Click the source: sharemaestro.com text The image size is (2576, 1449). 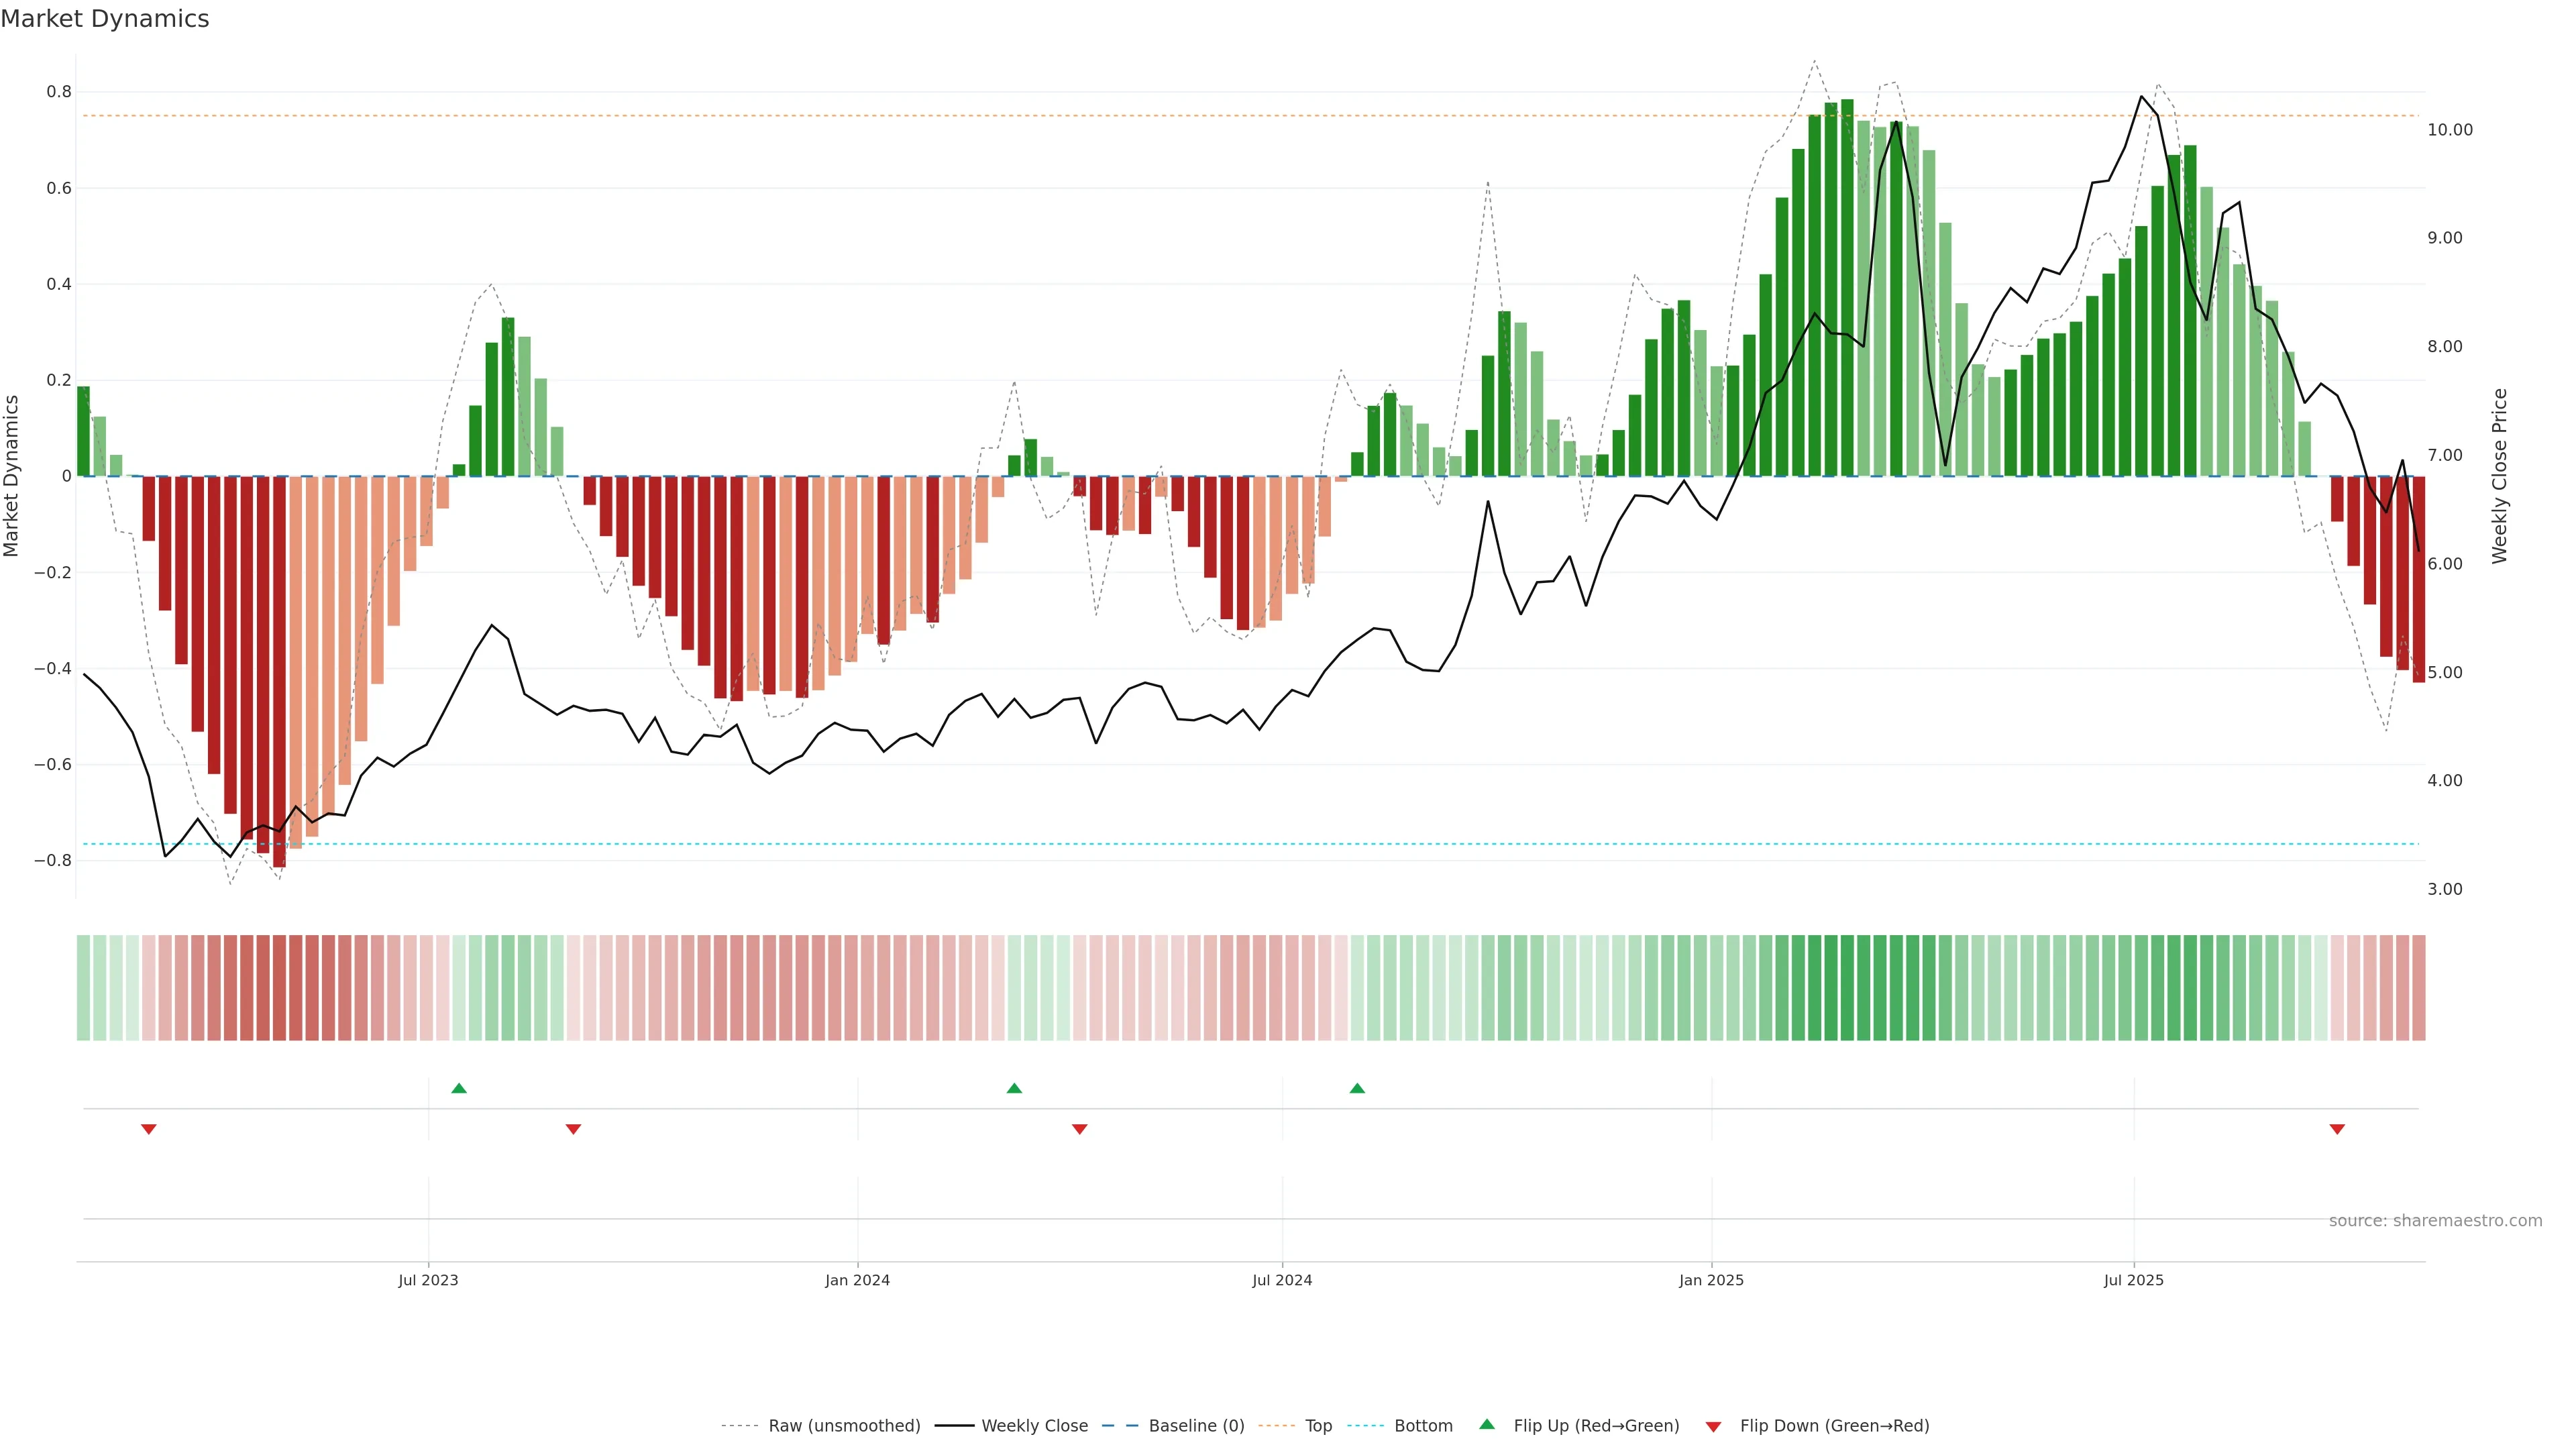click(x=2435, y=1221)
